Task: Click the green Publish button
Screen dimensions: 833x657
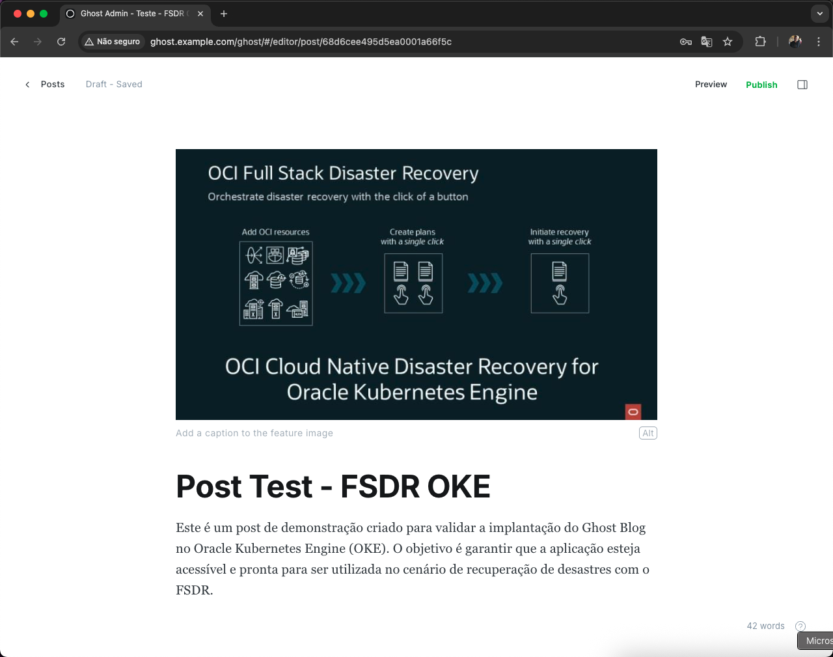Action: [761, 85]
